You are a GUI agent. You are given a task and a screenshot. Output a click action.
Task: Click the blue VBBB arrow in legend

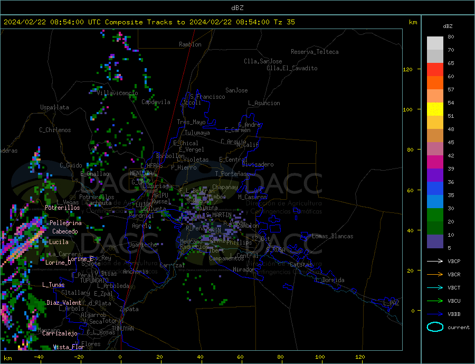[x=435, y=314]
